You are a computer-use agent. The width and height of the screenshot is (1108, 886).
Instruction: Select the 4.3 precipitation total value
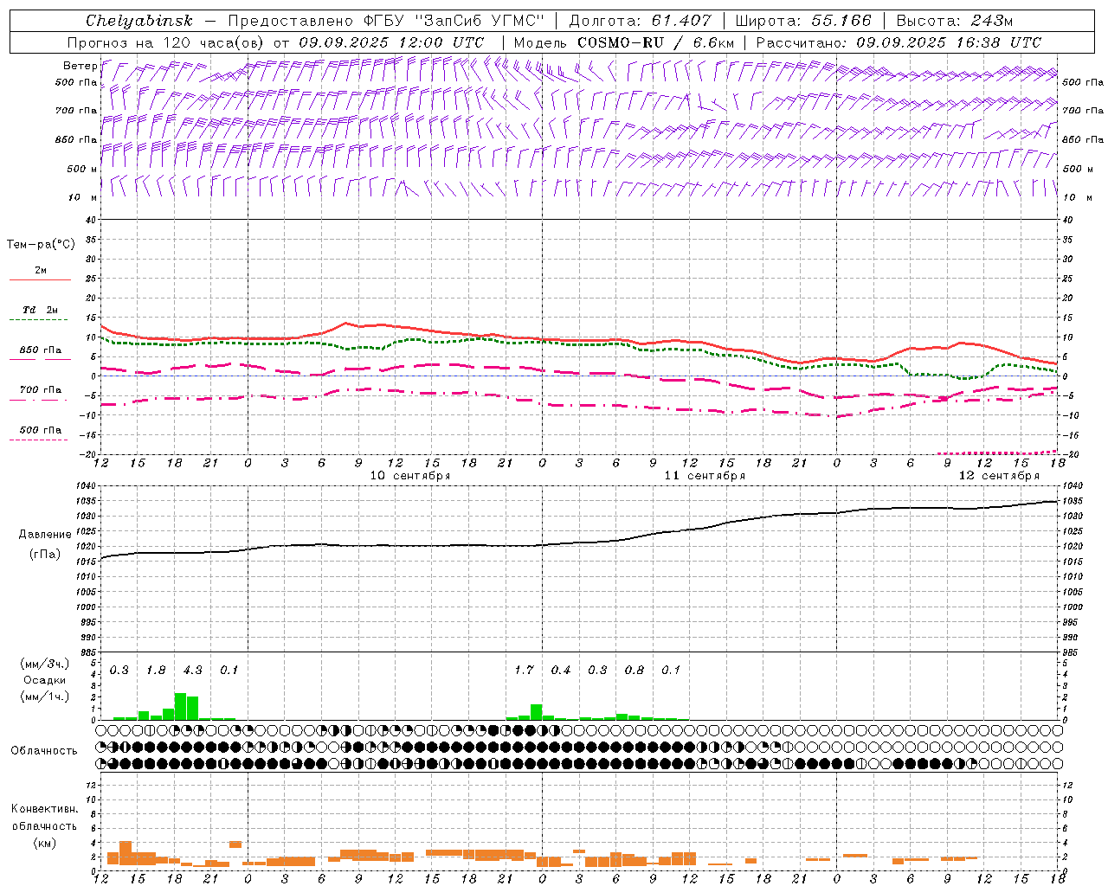coord(192,670)
